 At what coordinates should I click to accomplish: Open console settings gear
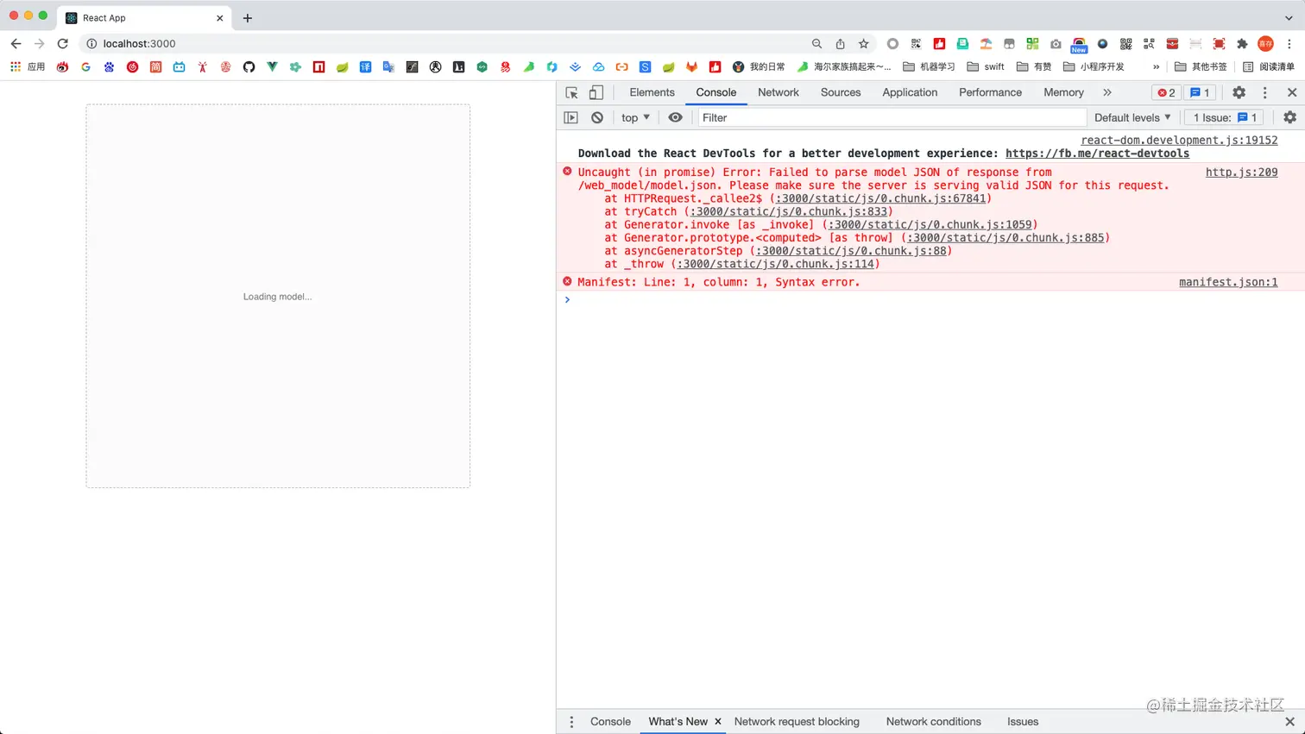(x=1289, y=117)
